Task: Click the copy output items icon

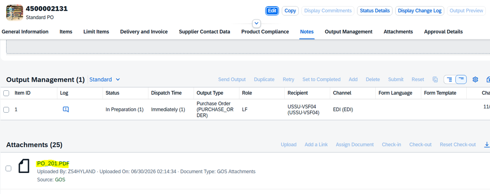Action: click(435, 80)
